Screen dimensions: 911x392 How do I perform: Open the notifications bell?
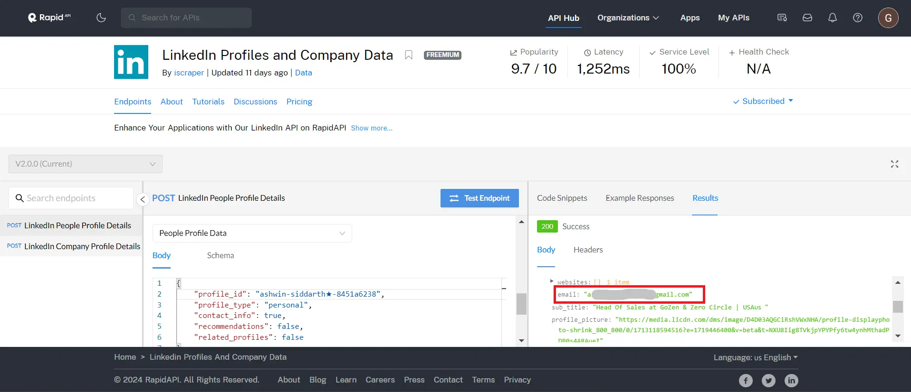[x=832, y=18]
